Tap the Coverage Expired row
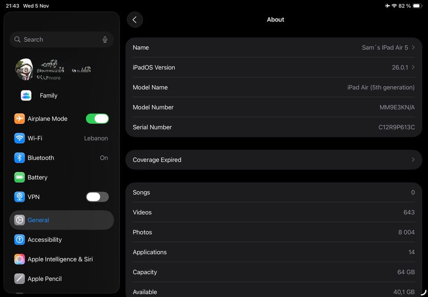The height and width of the screenshot is (297, 428). tap(274, 160)
